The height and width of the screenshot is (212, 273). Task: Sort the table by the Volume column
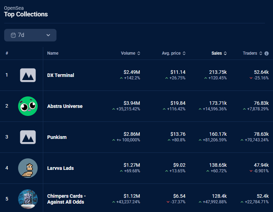[130, 53]
